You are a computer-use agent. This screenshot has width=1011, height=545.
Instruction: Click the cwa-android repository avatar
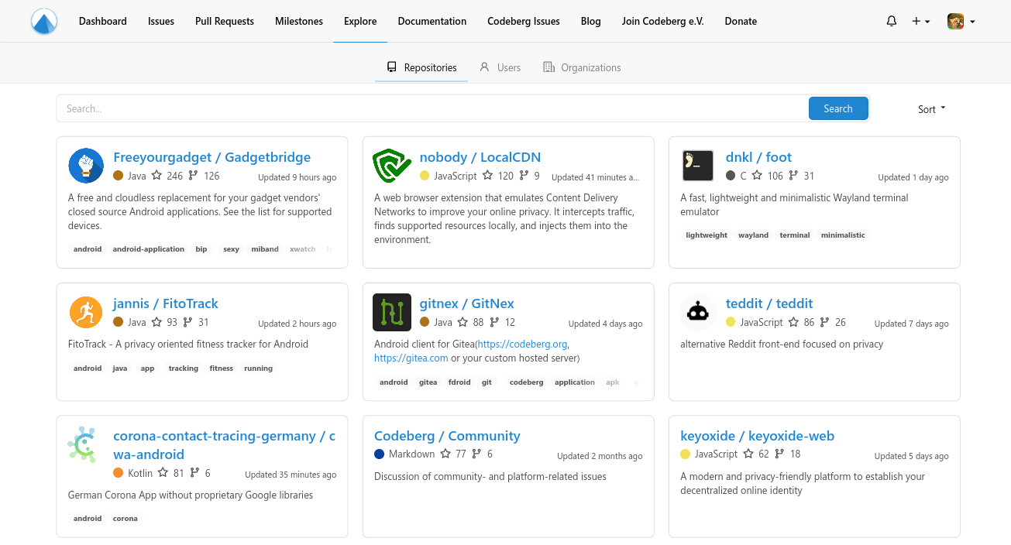(x=82, y=444)
